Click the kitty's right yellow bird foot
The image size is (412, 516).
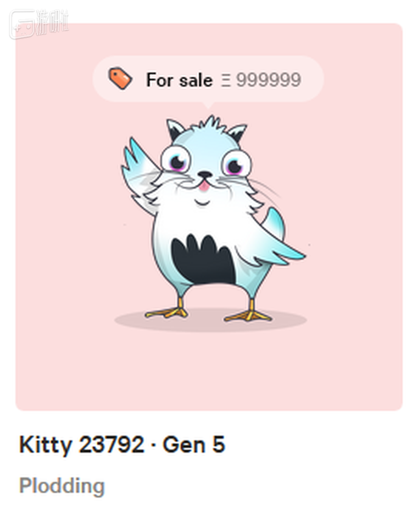click(249, 312)
